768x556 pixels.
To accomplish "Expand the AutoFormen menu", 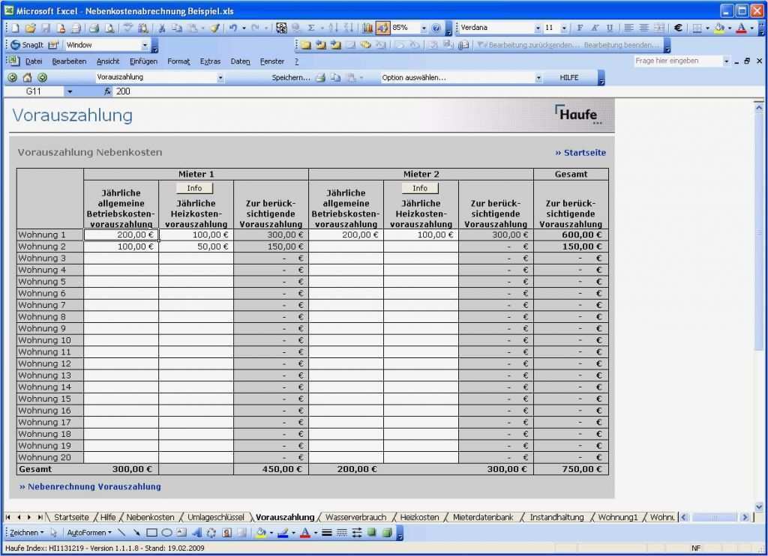I will pos(90,534).
